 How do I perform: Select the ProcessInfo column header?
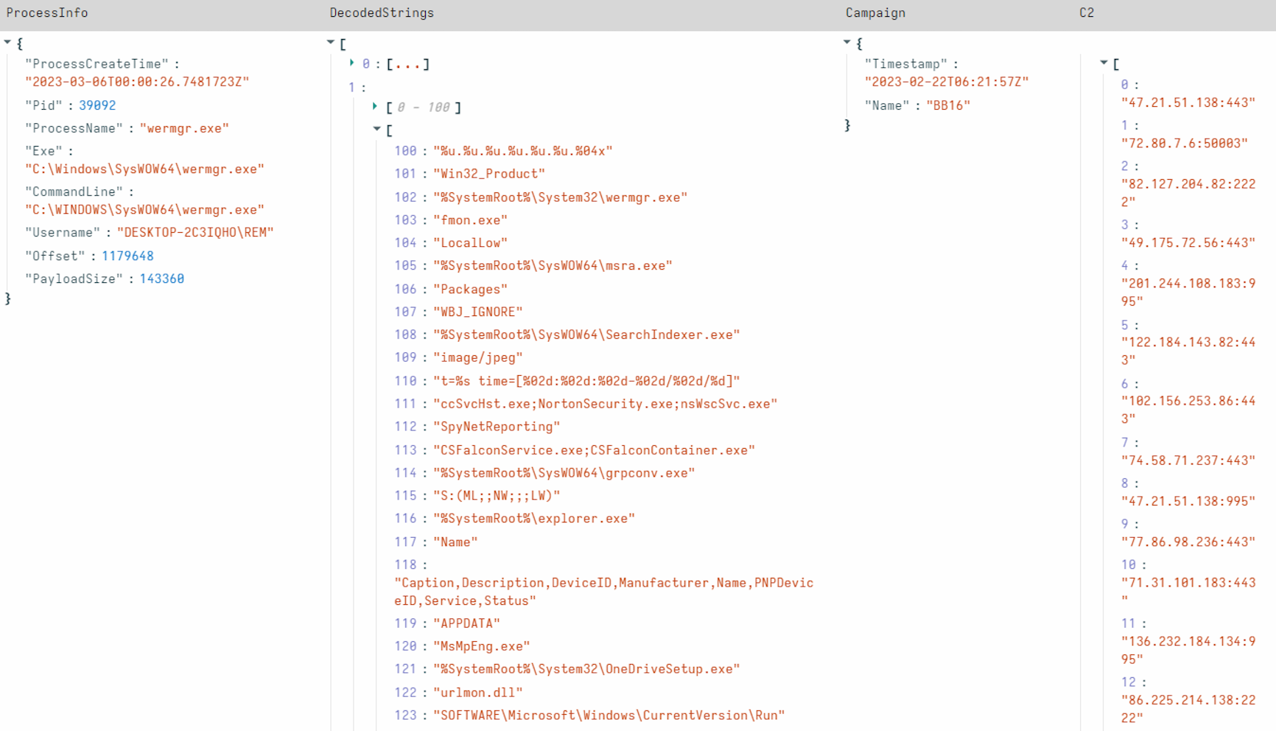coord(47,13)
